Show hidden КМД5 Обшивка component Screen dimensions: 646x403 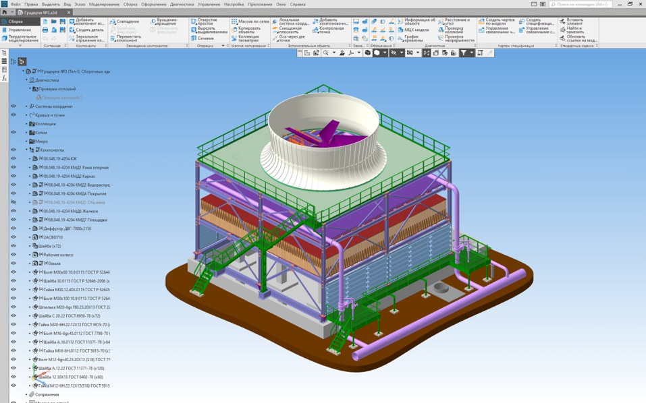point(13,202)
